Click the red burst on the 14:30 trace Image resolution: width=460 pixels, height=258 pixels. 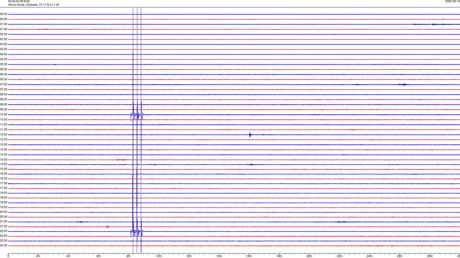point(121,160)
